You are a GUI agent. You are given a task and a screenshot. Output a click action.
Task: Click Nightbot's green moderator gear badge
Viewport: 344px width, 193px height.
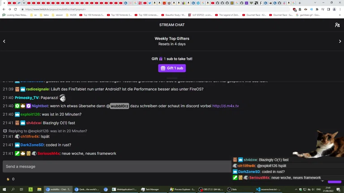[x=17, y=106]
